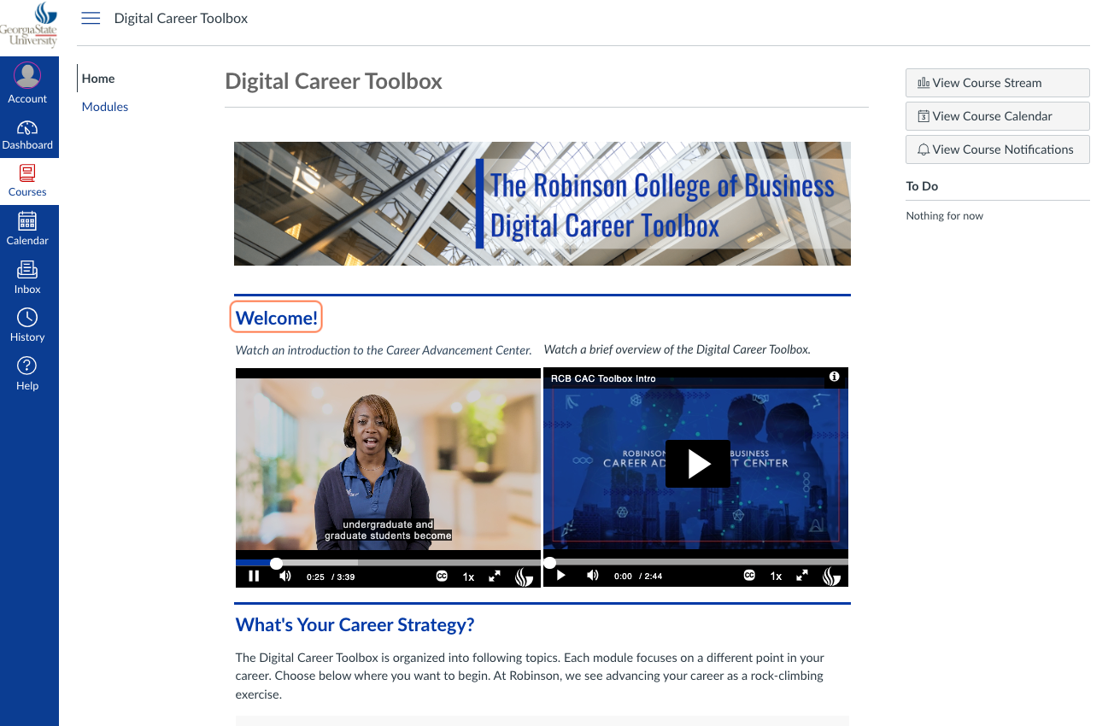1120x726 pixels.
Task: Open the Calendar from the sidebar
Action: tap(27, 229)
